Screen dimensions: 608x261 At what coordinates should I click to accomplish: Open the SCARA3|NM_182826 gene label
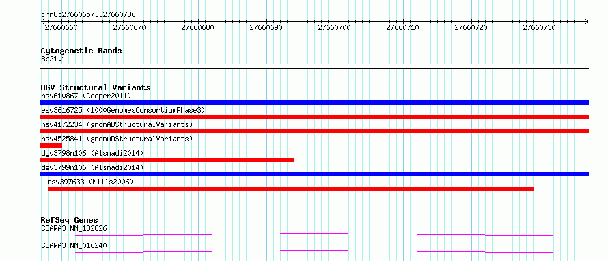click(x=74, y=229)
